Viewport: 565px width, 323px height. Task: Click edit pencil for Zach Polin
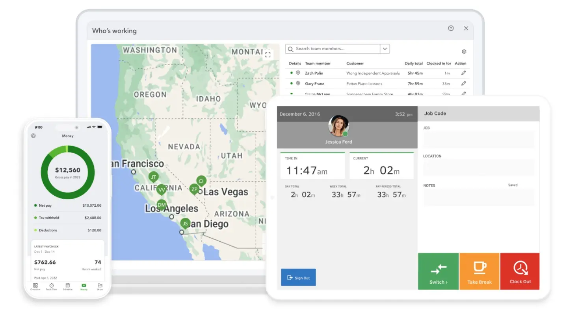(463, 73)
